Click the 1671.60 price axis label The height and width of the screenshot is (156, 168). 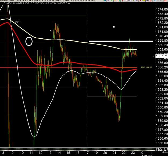pyautogui.click(x=162, y=27)
